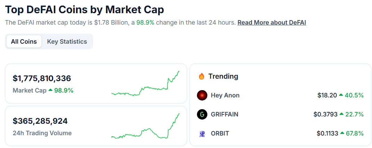Click the $365,285,924 trading volume value
The image size is (372, 148).
[x=40, y=121]
